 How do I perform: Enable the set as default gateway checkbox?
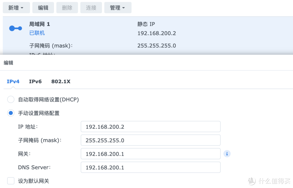(x=11, y=181)
